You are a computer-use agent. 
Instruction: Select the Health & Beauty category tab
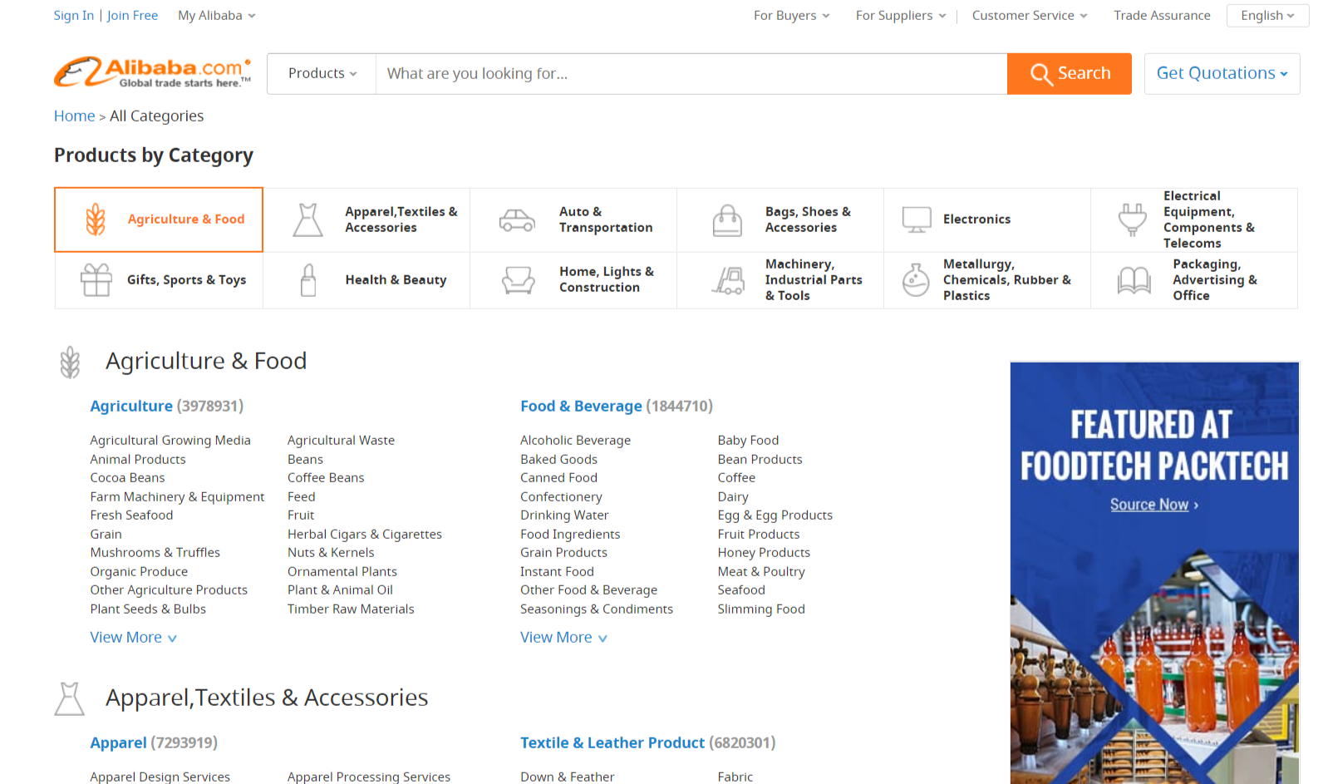[366, 280]
